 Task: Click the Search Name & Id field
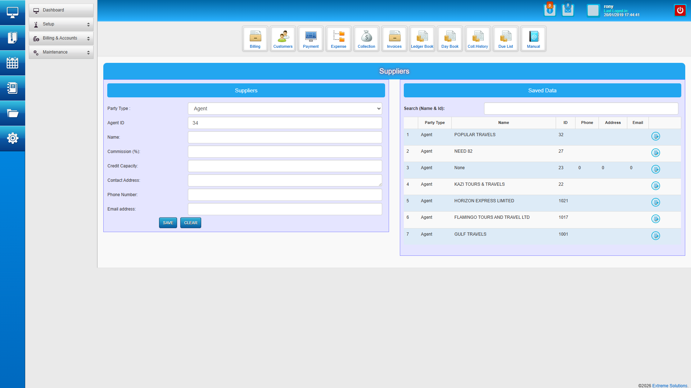(581, 108)
